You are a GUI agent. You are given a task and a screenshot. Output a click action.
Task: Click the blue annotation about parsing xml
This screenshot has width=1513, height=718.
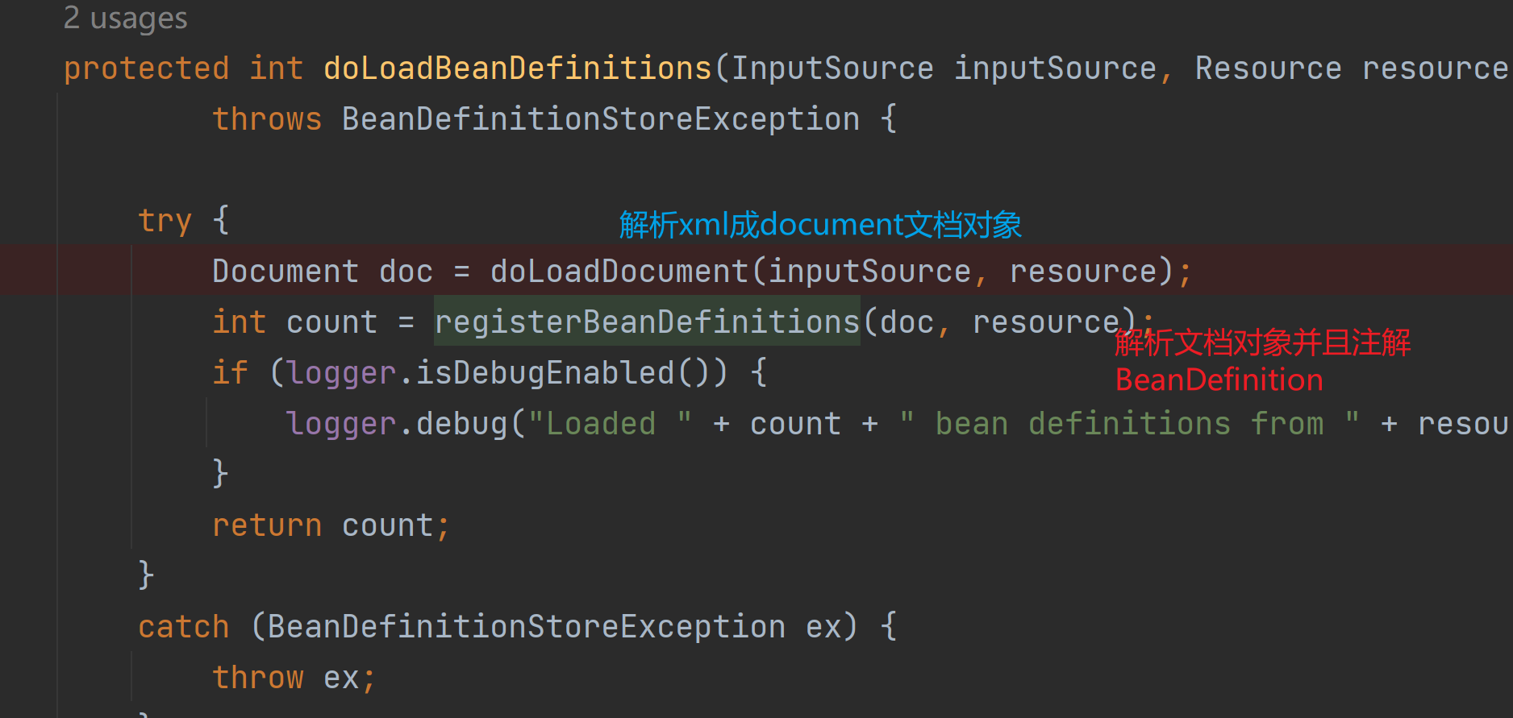pyautogui.click(x=819, y=225)
